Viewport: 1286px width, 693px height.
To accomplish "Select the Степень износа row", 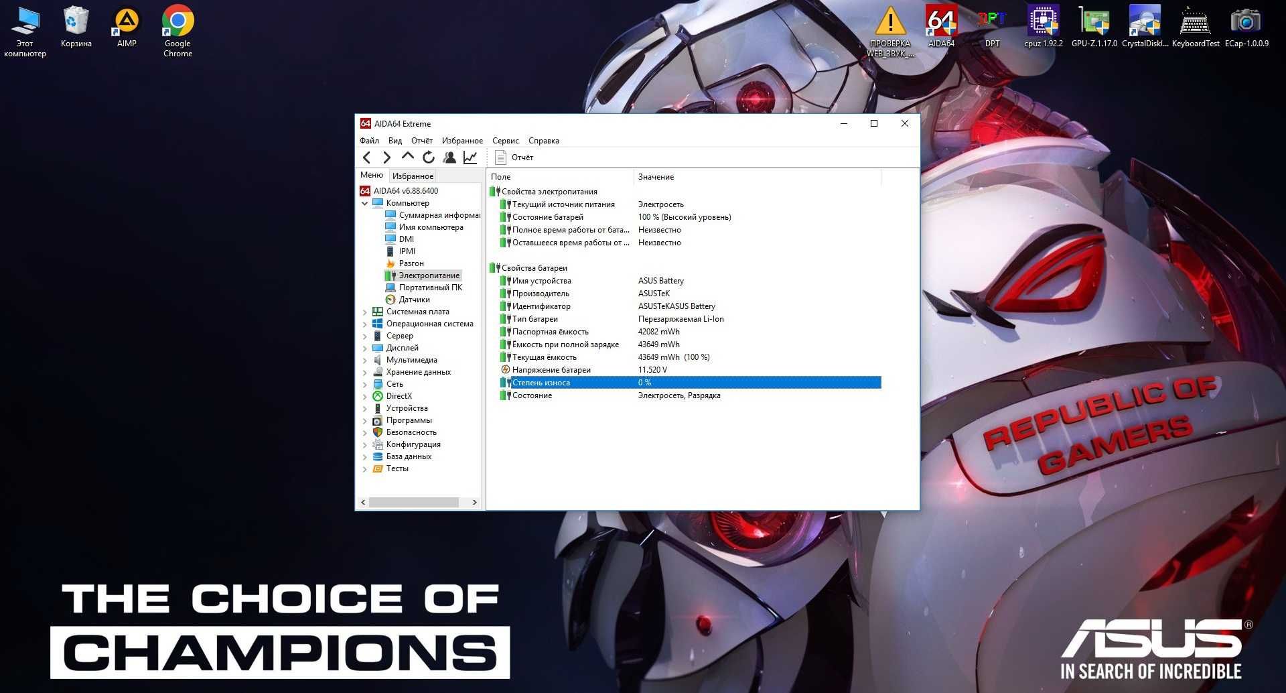I will point(690,383).
